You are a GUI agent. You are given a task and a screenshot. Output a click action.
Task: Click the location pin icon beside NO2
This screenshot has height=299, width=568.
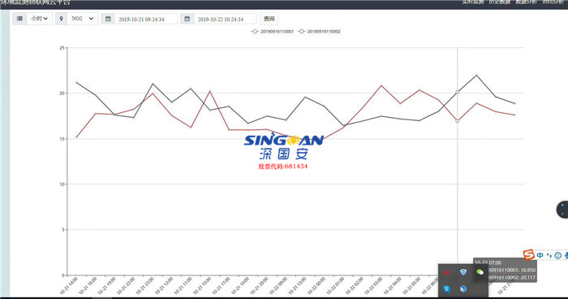tap(61, 19)
